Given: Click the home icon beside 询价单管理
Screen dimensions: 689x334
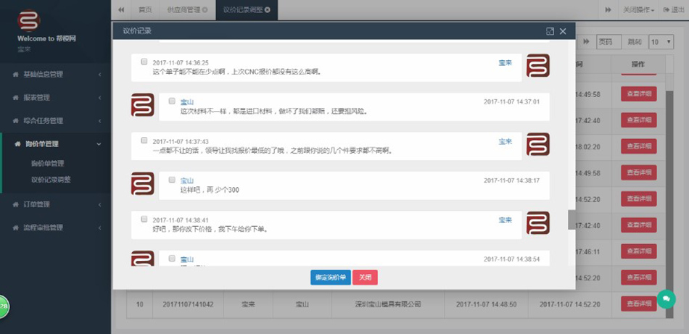Looking at the screenshot, I should [x=17, y=144].
